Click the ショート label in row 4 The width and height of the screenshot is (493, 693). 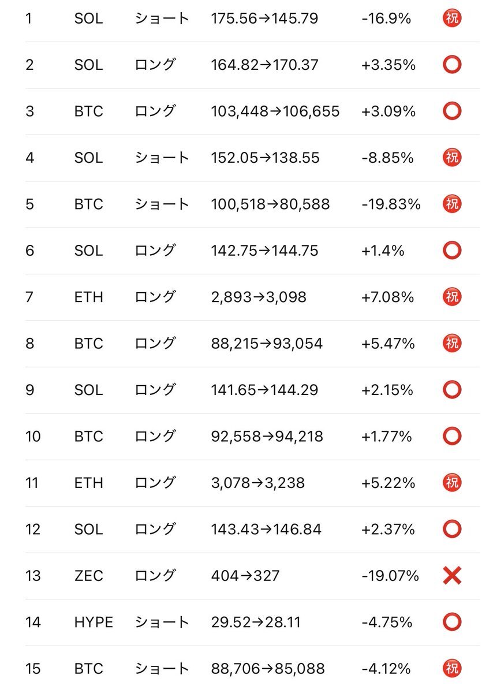point(162,158)
